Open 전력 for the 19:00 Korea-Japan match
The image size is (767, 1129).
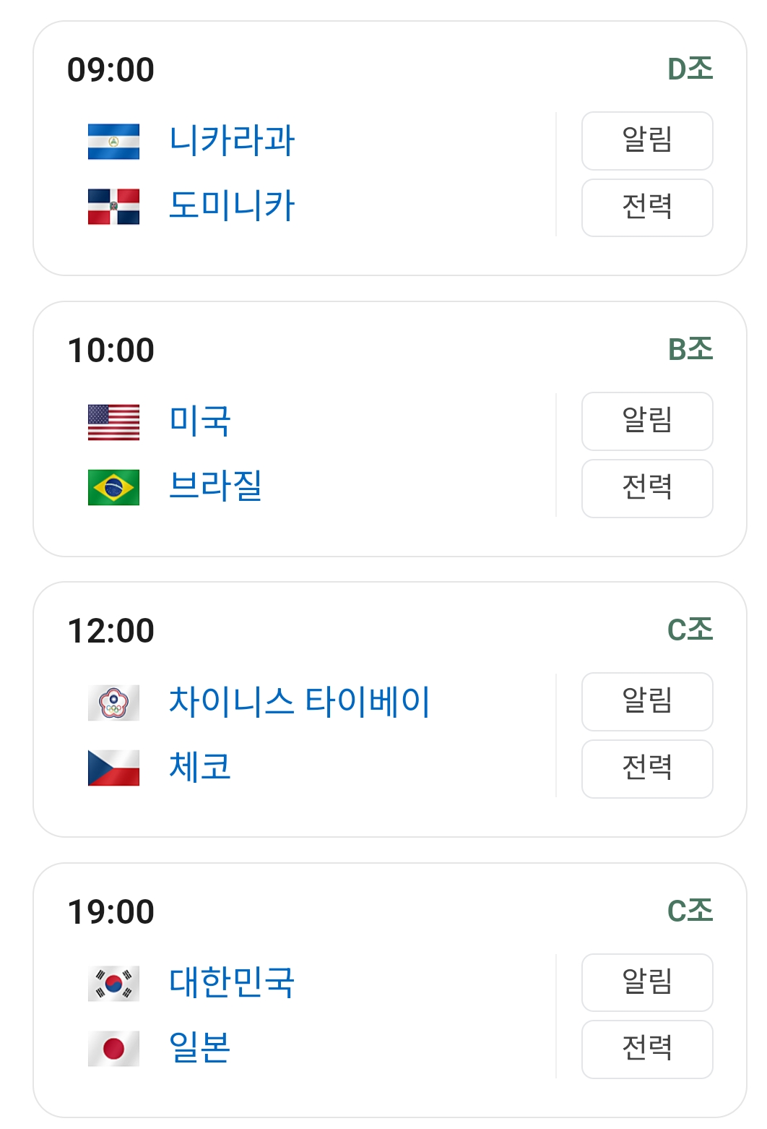(646, 1049)
